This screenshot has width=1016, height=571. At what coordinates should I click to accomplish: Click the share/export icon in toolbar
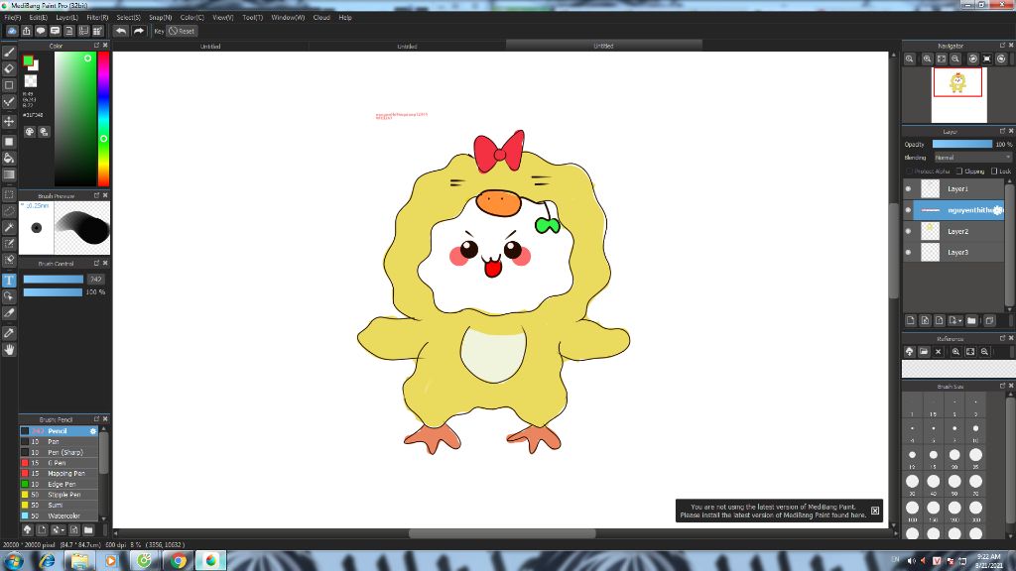[27, 31]
